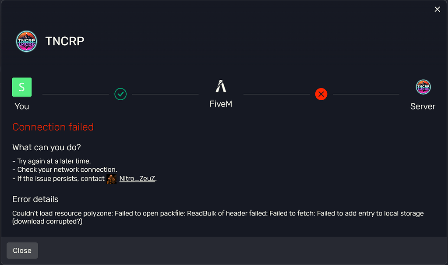Click the FiveM label below the logo
Screen dimensions: 448x265
pyautogui.click(x=220, y=105)
